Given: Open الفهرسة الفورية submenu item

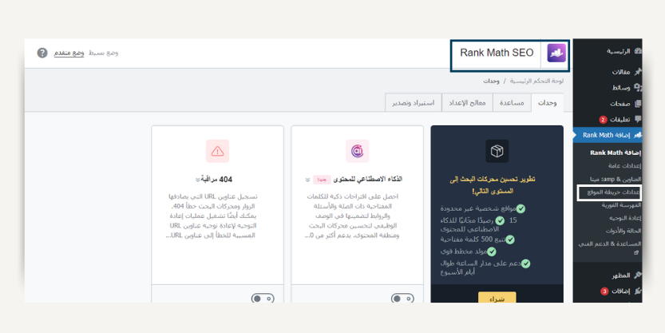Looking at the screenshot, I should pyautogui.click(x=621, y=205).
